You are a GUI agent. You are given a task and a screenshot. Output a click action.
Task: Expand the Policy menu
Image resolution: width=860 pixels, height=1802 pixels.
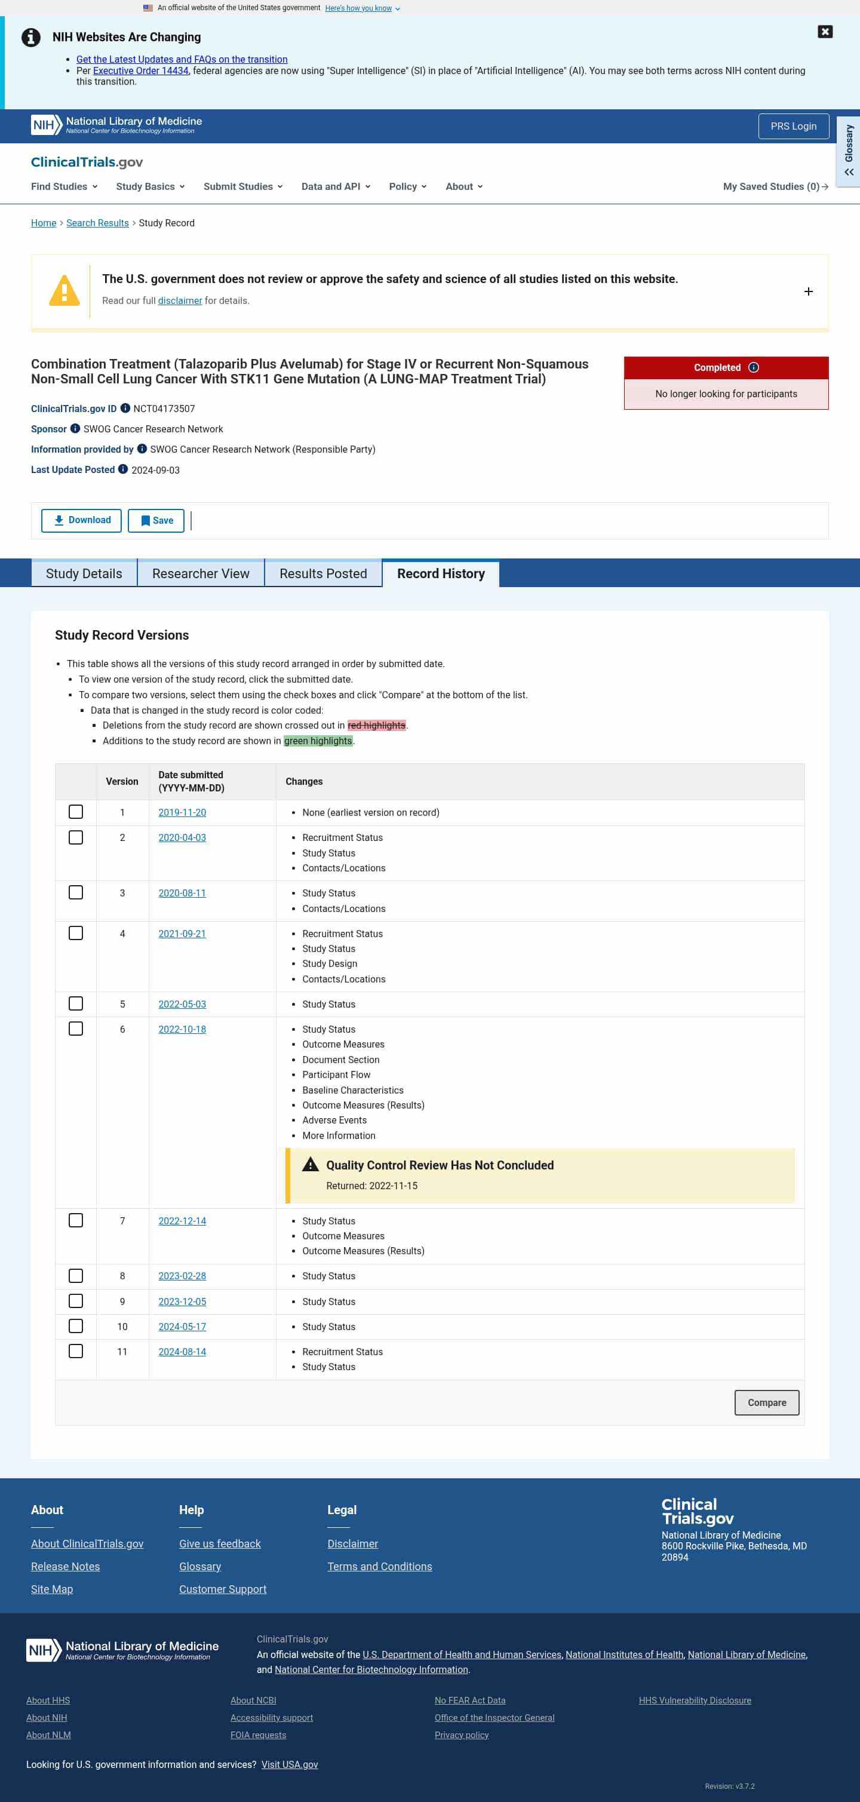tap(408, 187)
